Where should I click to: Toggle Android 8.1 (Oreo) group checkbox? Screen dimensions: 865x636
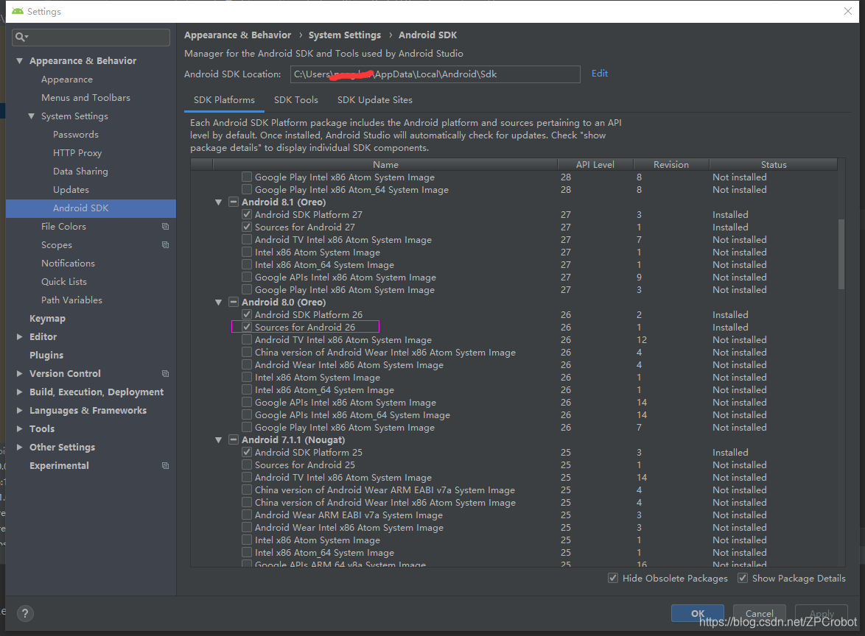[x=234, y=202]
